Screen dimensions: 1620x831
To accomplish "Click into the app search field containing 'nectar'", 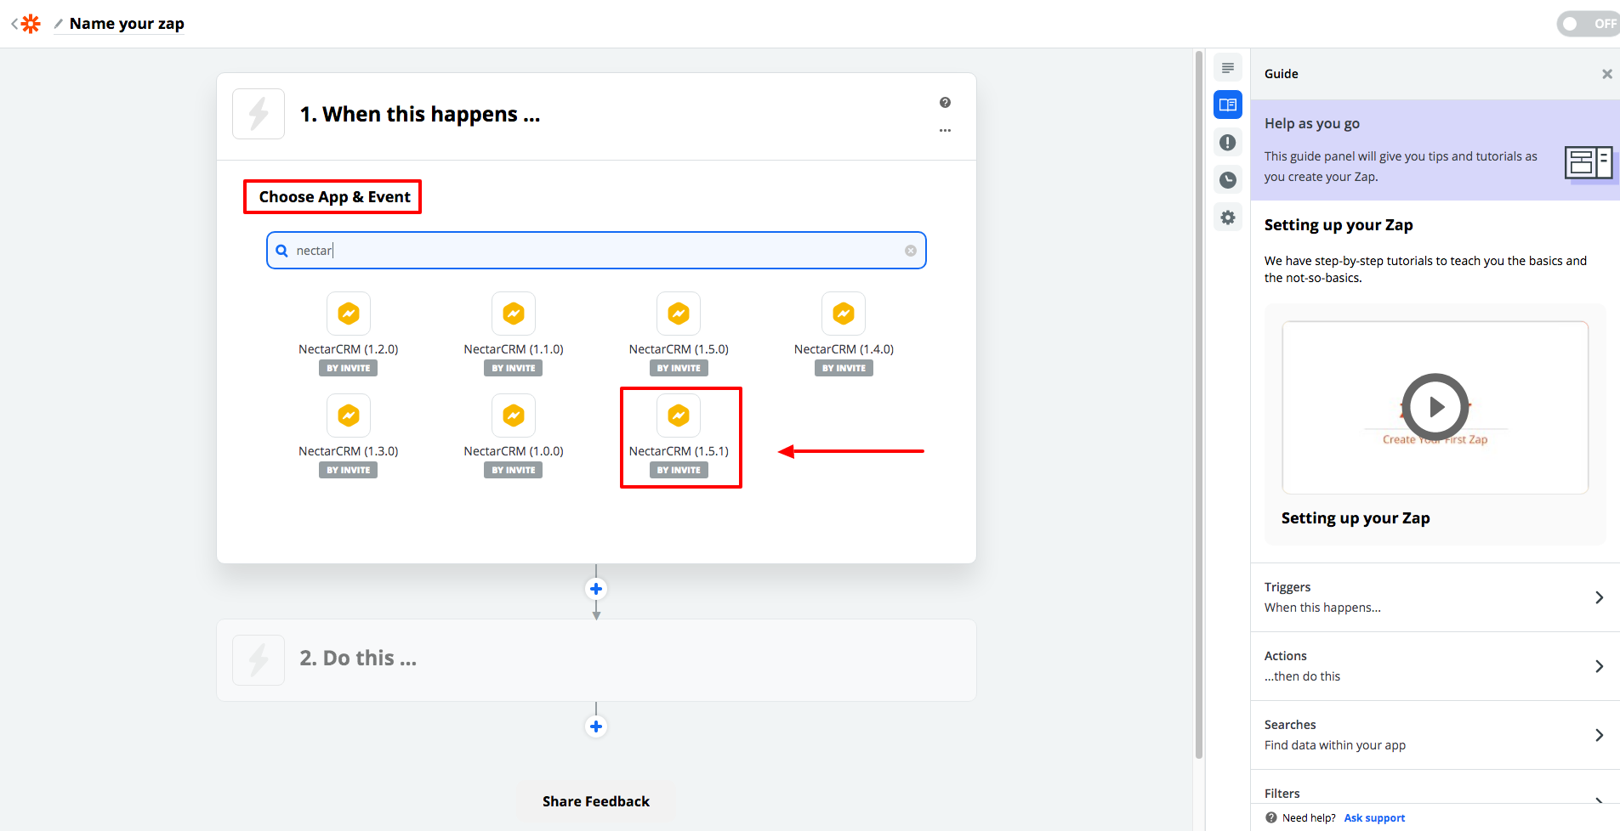I will click(x=596, y=251).
